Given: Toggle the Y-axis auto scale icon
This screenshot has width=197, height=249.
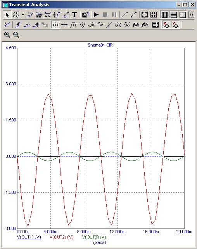Looking at the screenshot, I should tap(175, 25).
